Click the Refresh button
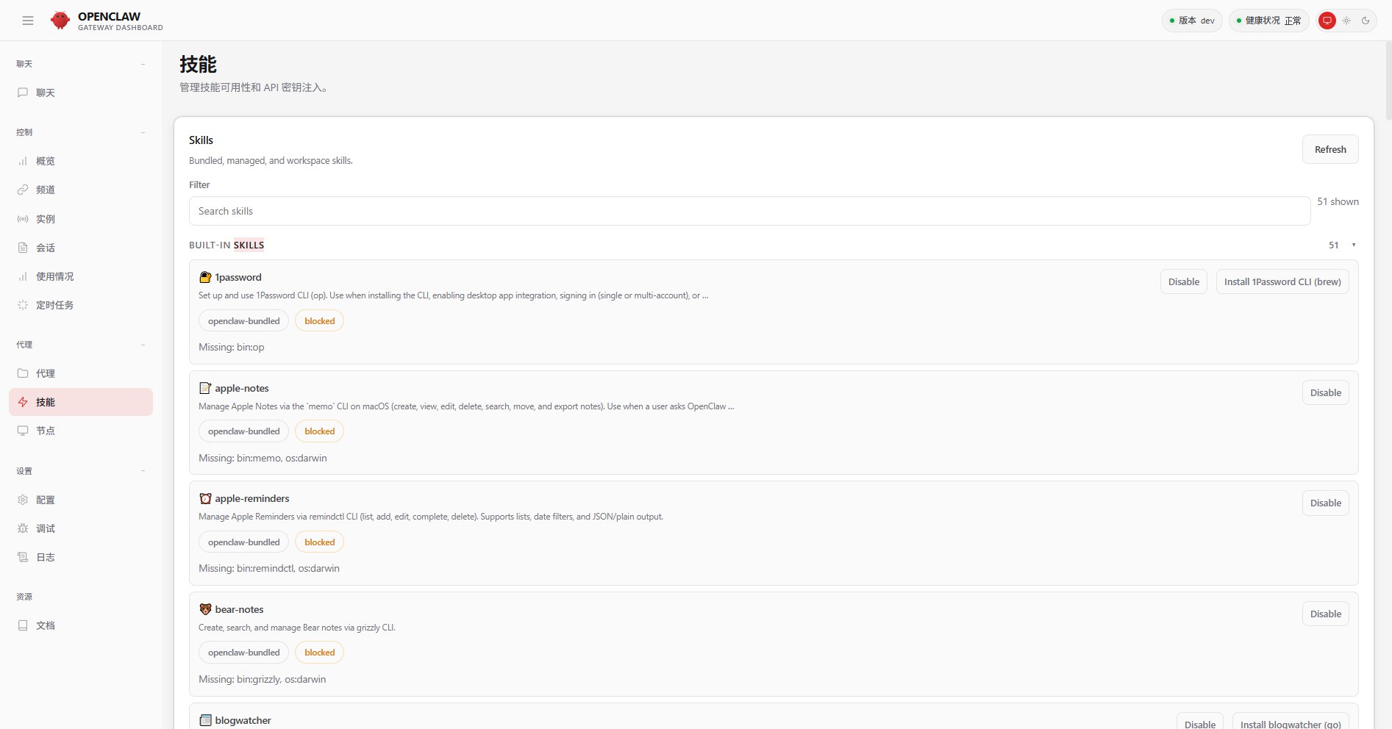 click(x=1330, y=149)
